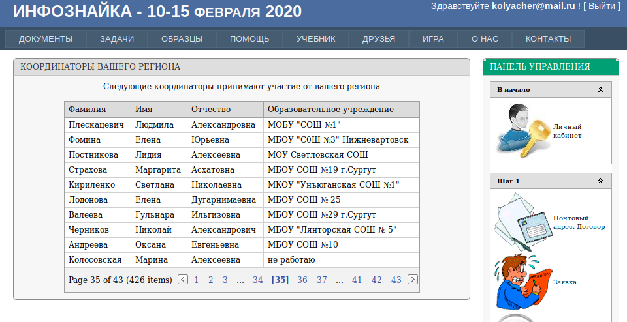The width and height of the screenshot is (627, 322).
Task: Click the Асхатовна patronymic cell
Action: click(225, 170)
